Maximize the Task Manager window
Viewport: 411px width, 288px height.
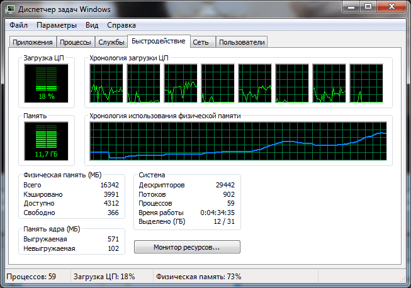click(368, 7)
